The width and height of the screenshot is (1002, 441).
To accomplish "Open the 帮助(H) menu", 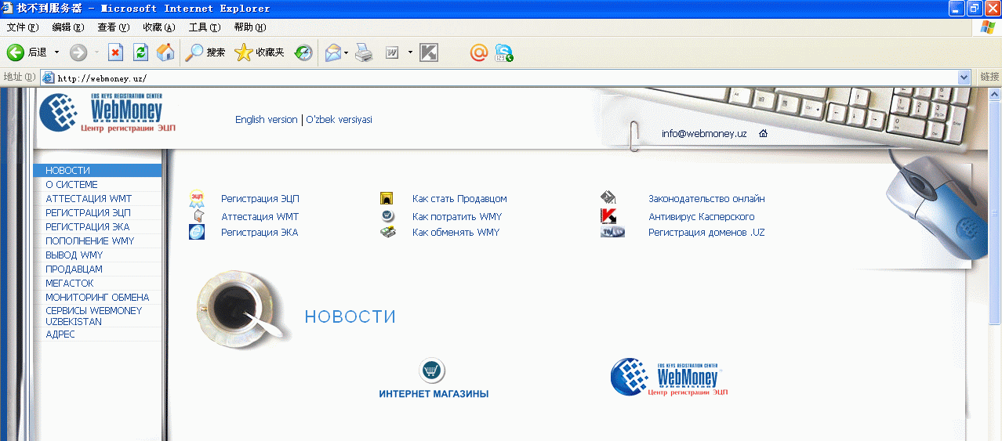I will pyautogui.click(x=250, y=27).
